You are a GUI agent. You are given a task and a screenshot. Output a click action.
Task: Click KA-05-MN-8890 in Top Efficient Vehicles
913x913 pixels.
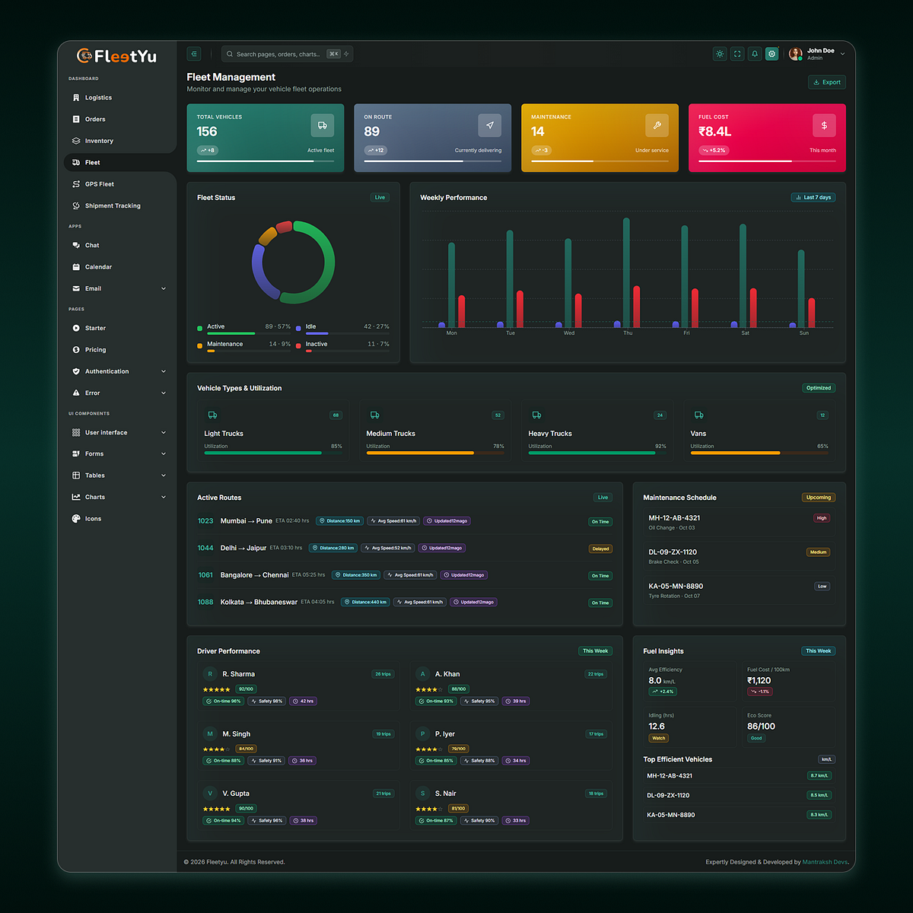click(671, 815)
